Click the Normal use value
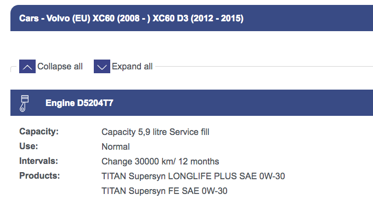The image size is (373, 212). [116, 146]
